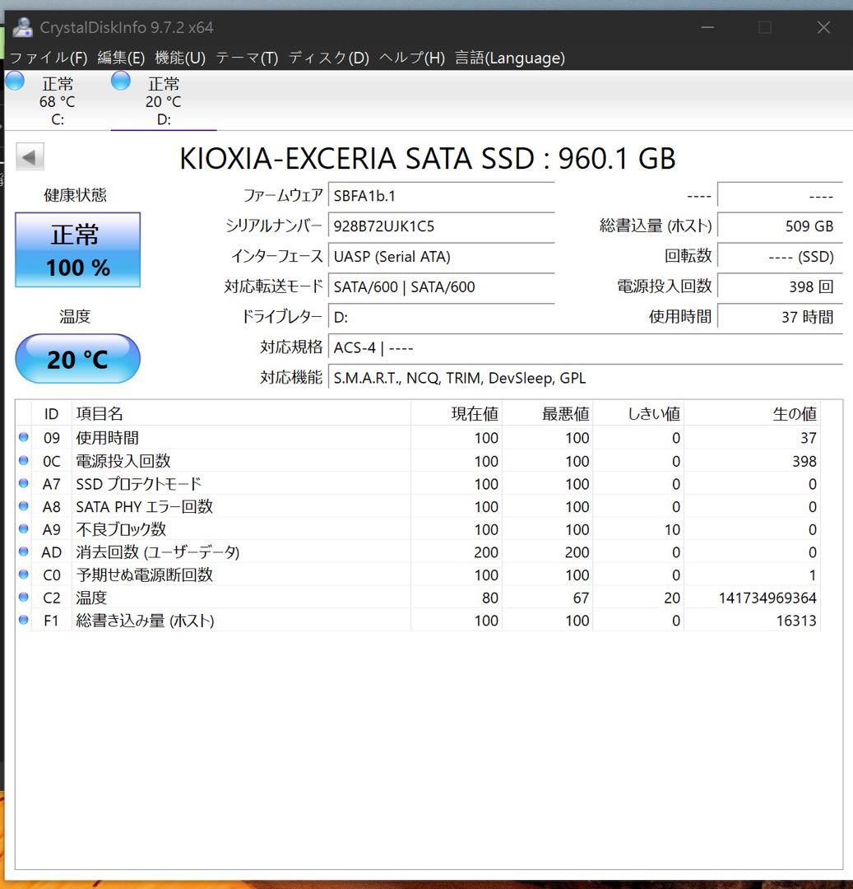Click status dot of row C2 温度

pyautogui.click(x=23, y=597)
